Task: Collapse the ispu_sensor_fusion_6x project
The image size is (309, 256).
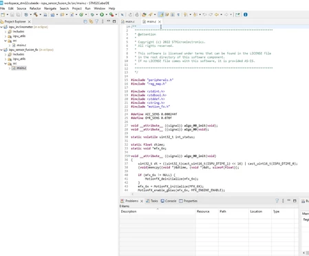Action: click(1, 50)
